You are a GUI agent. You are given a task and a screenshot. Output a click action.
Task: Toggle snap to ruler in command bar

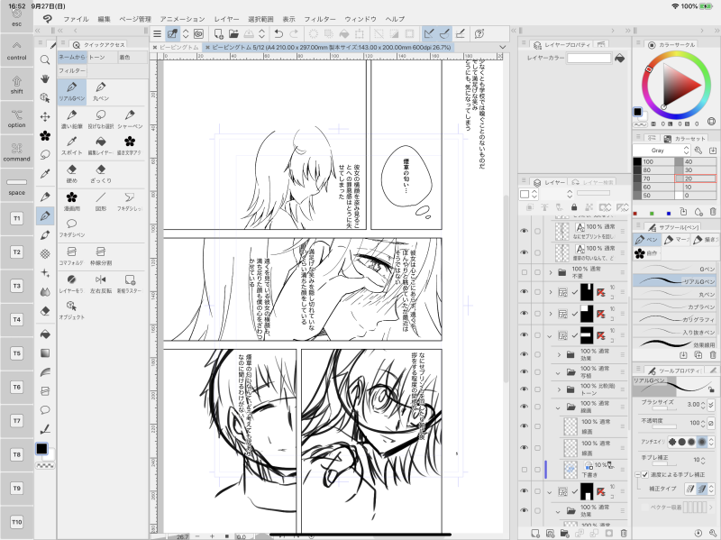tap(429, 33)
